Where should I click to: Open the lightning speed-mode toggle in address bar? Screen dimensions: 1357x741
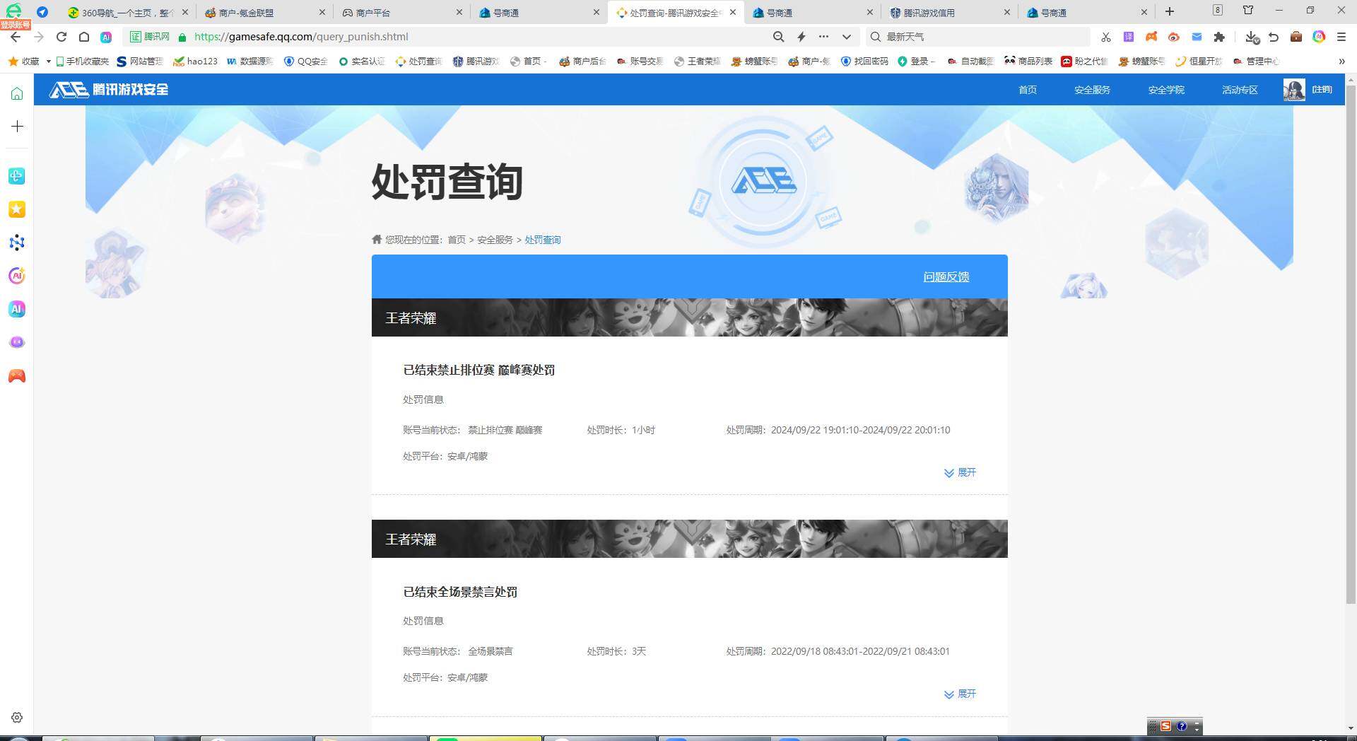801,36
